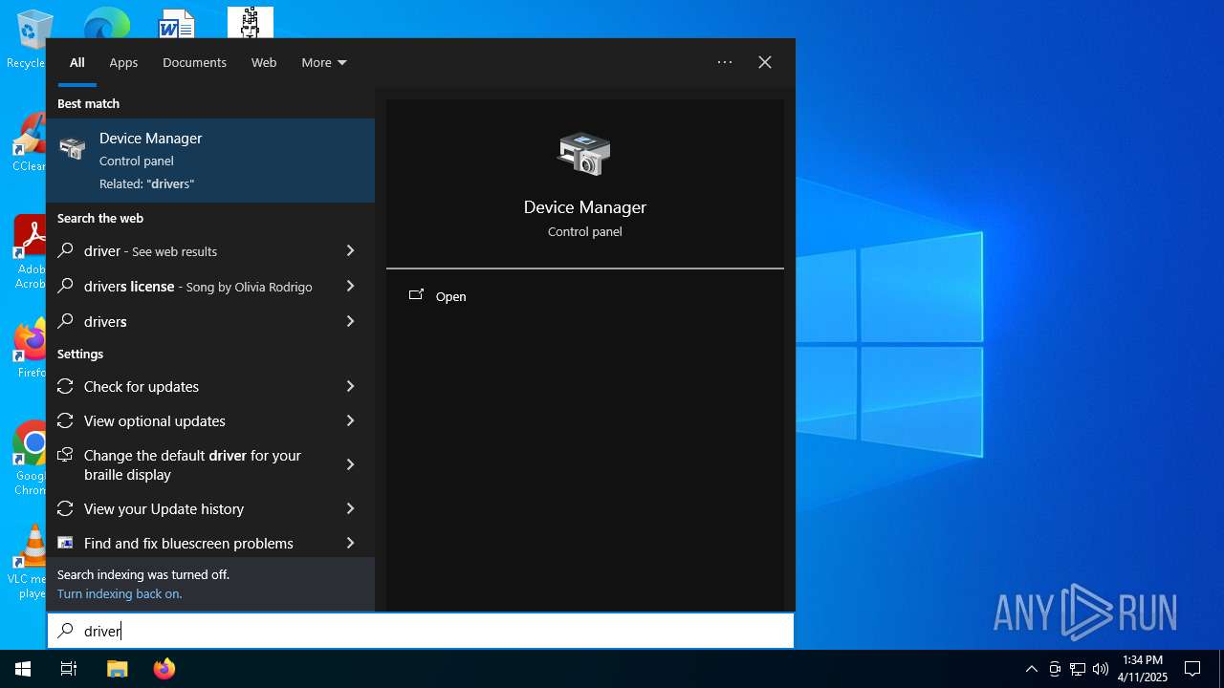This screenshot has height=688, width=1224.
Task: Open the Windows Start button
Action: [23, 669]
